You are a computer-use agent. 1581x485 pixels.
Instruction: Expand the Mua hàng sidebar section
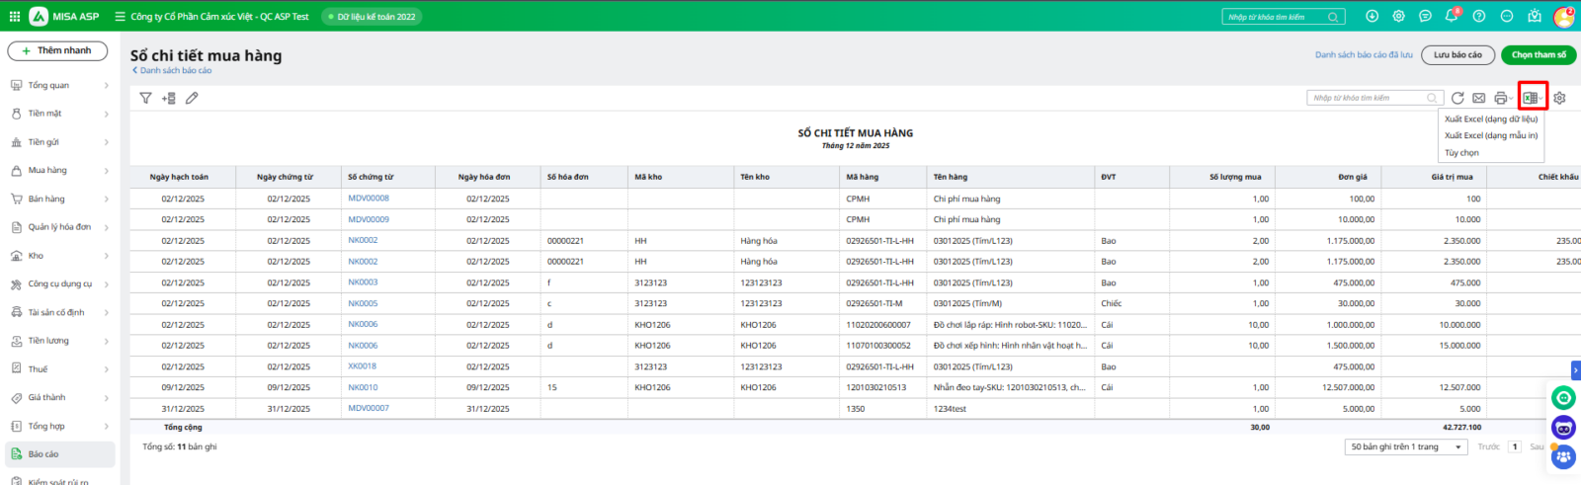click(x=59, y=170)
